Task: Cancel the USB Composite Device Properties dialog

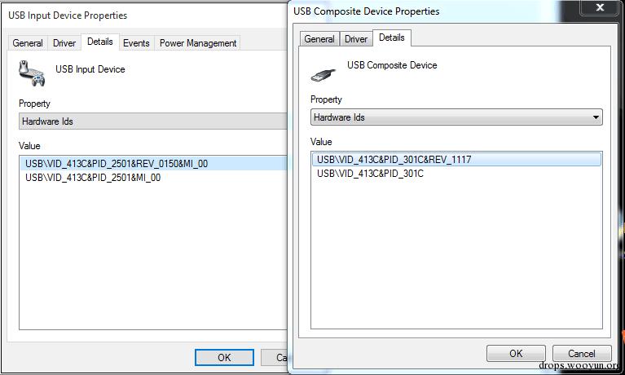Action: click(581, 353)
